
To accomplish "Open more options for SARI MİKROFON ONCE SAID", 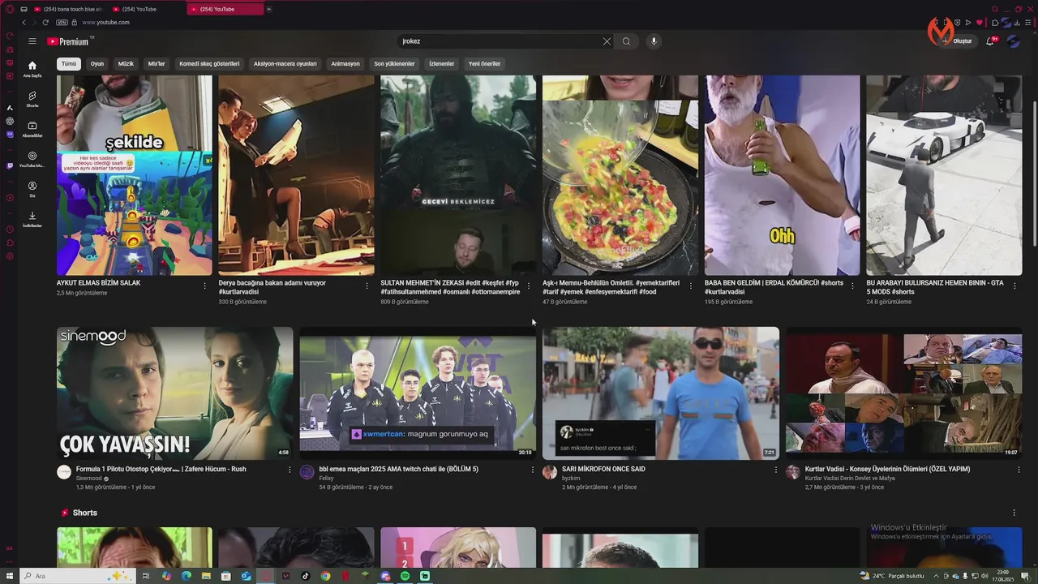I will pyautogui.click(x=775, y=470).
